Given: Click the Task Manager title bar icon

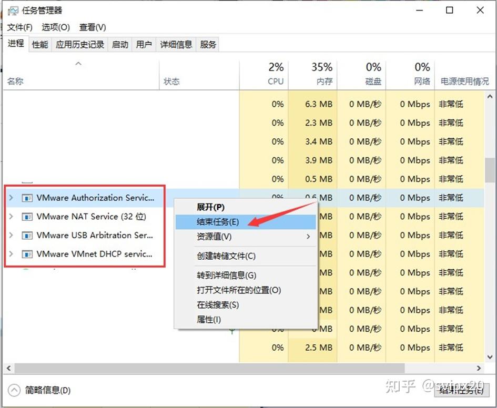Looking at the screenshot, I should coord(13,11).
